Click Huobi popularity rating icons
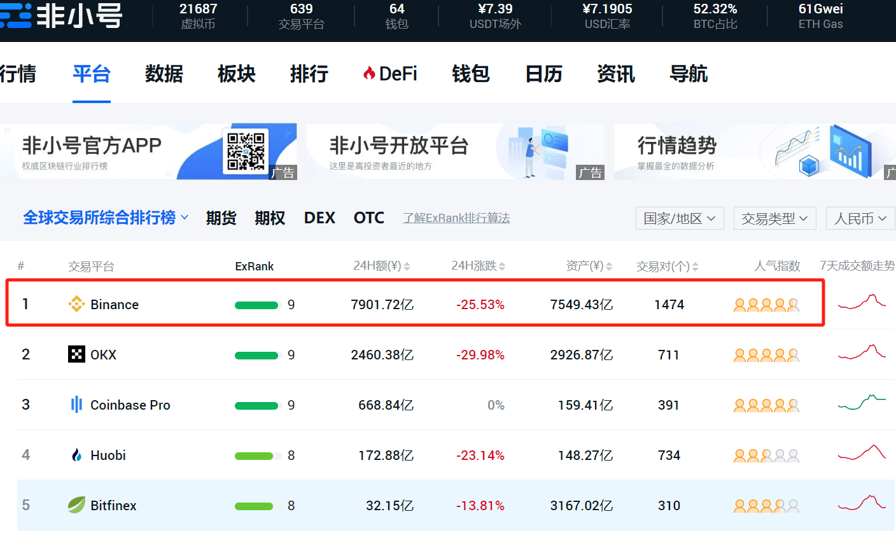 tap(767, 455)
